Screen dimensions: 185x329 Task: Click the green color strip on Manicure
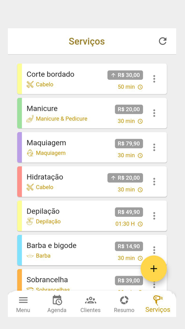(19, 113)
